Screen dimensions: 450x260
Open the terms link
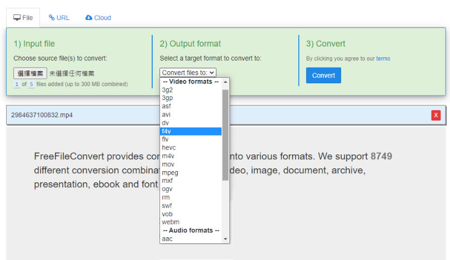coord(383,58)
